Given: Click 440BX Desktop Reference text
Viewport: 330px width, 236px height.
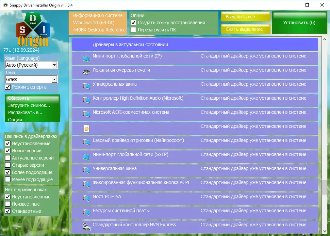Looking at the screenshot, I should coord(99,30).
